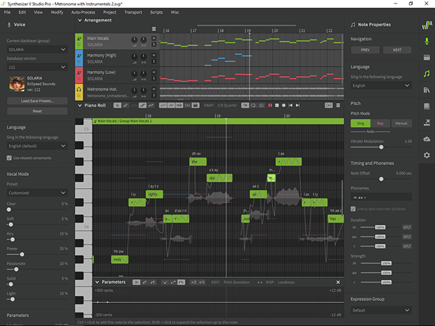This screenshot has width=435, height=326.
Task: Click DFLT button for phoneme m duration
Action: point(407,228)
